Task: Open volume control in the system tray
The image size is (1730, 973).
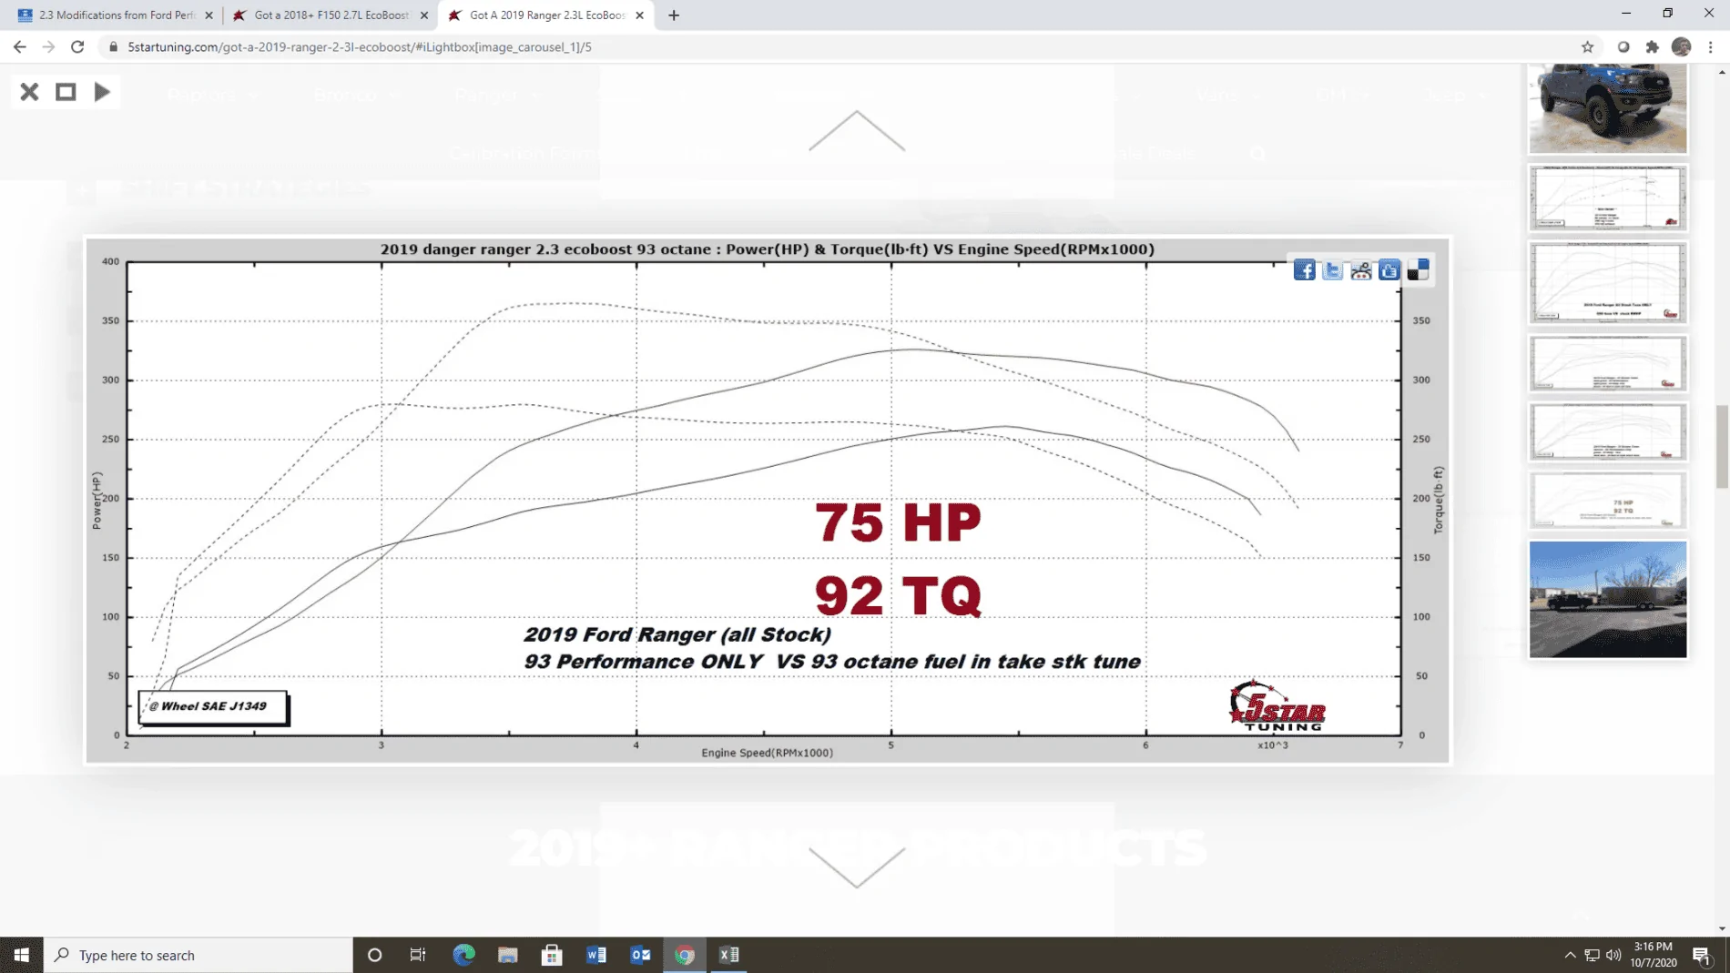Action: point(1613,955)
